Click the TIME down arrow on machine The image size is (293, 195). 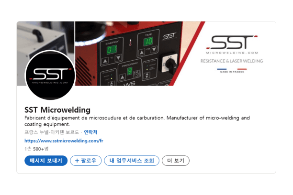tap(154, 49)
